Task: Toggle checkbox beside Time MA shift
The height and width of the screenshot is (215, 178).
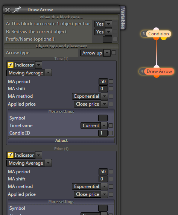Action: (111, 89)
